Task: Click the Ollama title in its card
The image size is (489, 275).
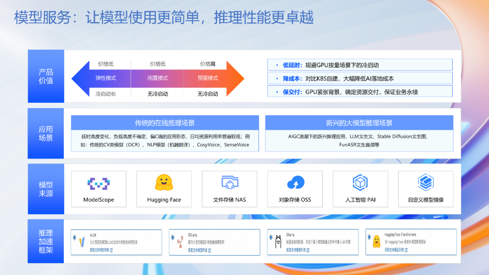Action: coord(290,235)
